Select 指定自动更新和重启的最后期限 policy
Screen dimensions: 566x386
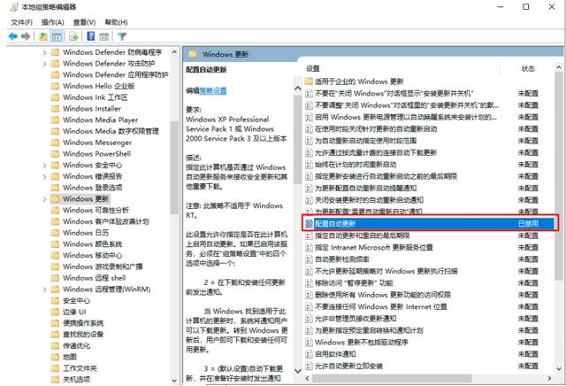coord(363,235)
